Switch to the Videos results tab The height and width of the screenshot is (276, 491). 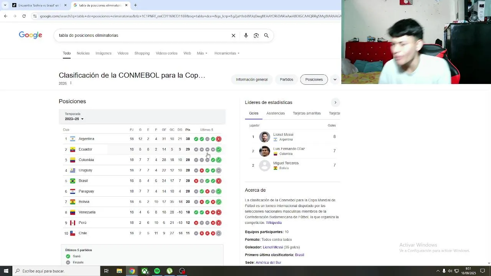[x=123, y=53]
